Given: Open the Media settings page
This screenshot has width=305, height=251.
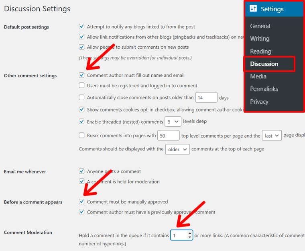Looking at the screenshot, I should pyautogui.click(x=258, y=76).
